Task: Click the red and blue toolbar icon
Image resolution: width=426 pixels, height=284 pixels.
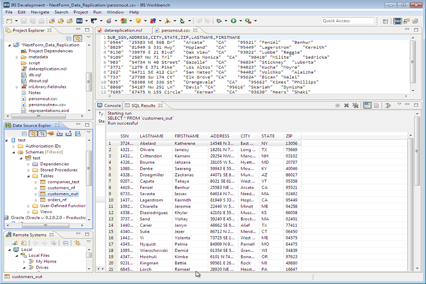Action: click(153, 21)
